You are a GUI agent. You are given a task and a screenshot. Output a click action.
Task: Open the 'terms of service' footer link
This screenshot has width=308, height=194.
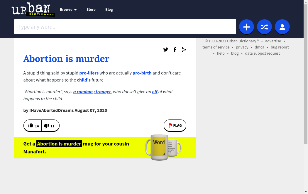[x=216, y=47]
